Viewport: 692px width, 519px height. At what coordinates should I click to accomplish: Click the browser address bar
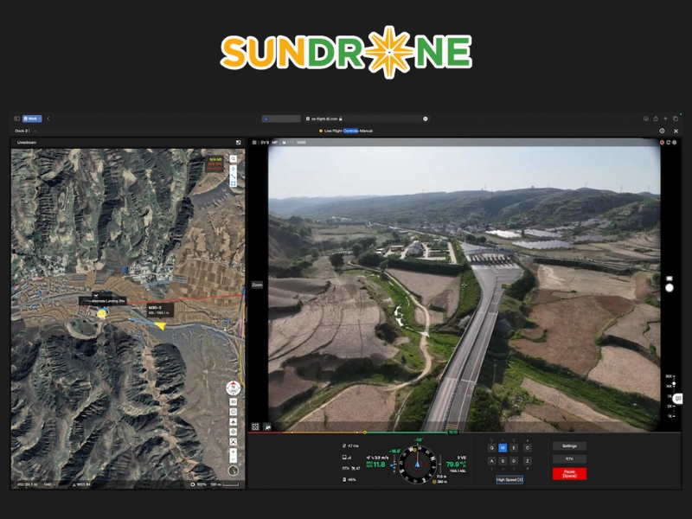[x=366, y=119]
